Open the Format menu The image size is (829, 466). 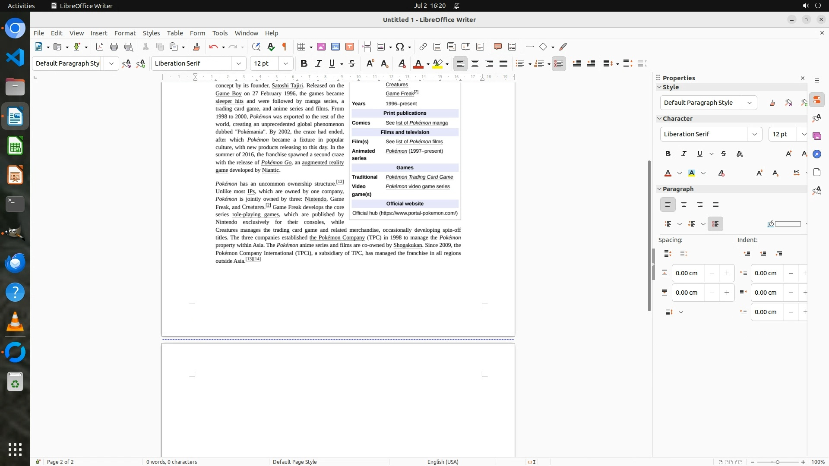click(125, 33)
